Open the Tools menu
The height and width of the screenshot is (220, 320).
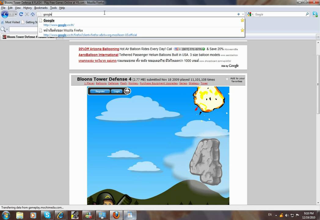click(53, 8)
